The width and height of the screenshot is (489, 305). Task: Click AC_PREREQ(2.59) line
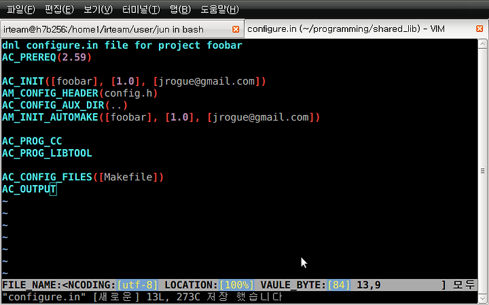coord(47,57)
